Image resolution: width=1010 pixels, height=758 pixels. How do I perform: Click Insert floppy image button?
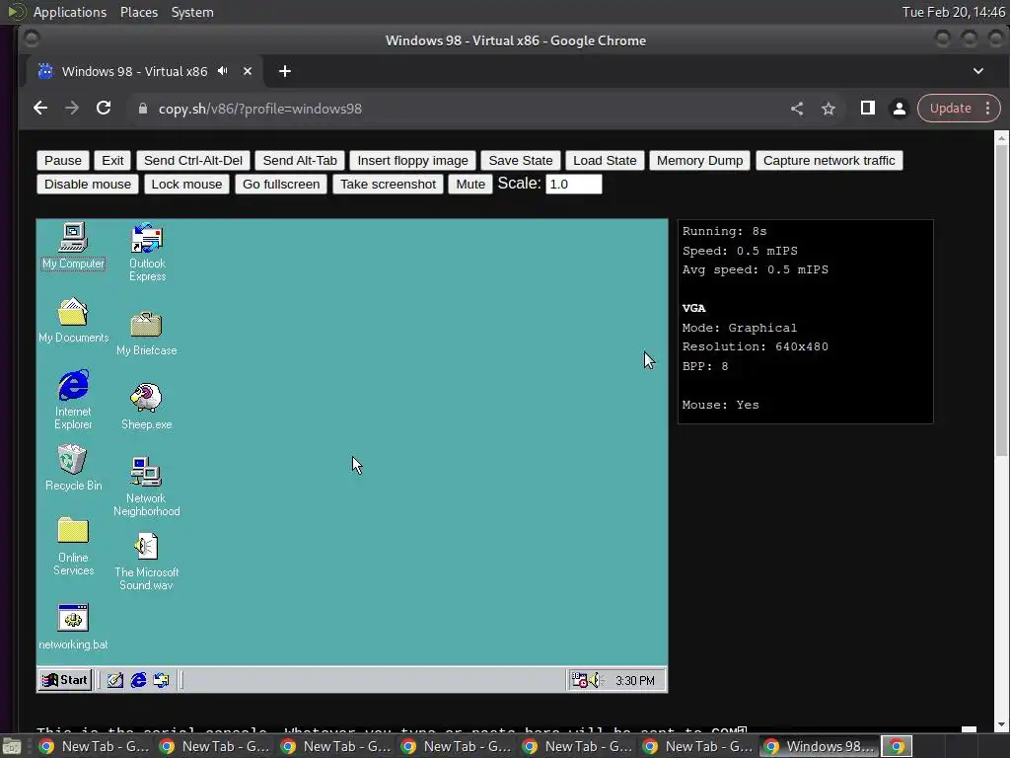pyautogui.click(x=413, y=161)
